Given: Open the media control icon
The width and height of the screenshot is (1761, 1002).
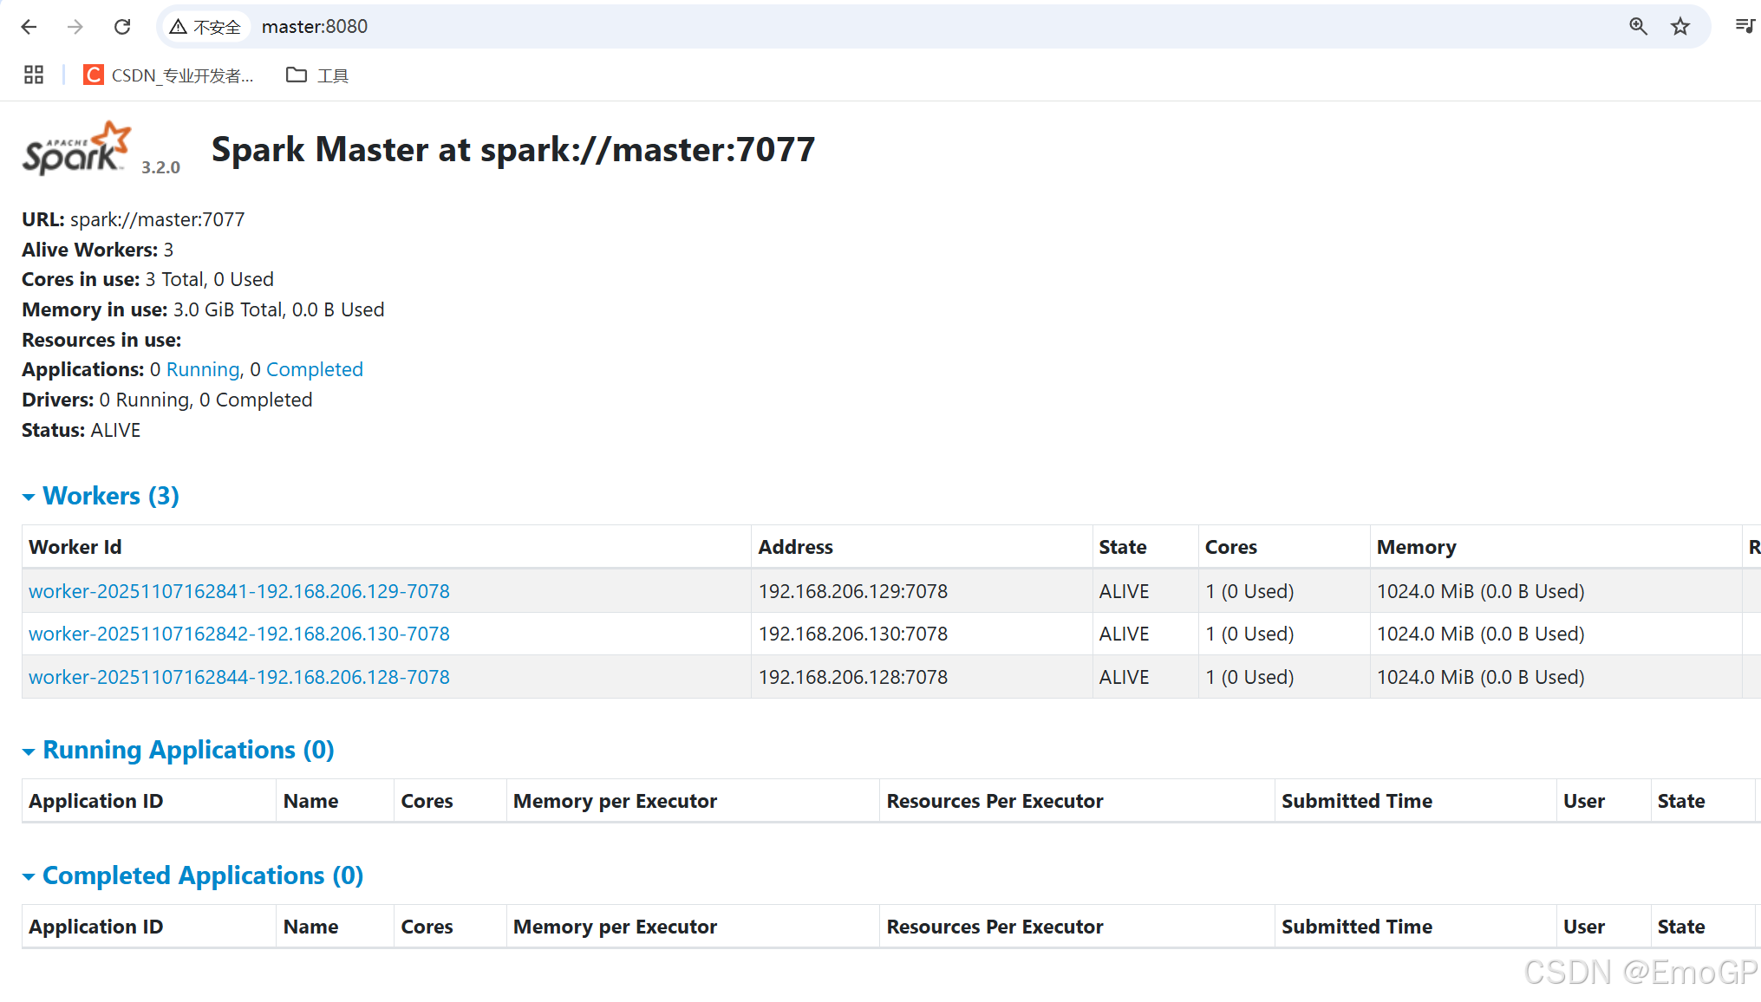Looking at the screenshot, I should pyautogui.click(x=1745, y=26).
